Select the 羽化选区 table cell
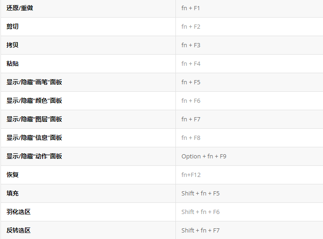 click(19, 212)
